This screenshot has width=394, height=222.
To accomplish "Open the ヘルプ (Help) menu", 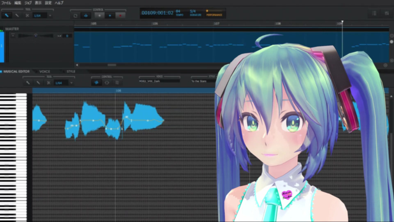I will (59, 3).
